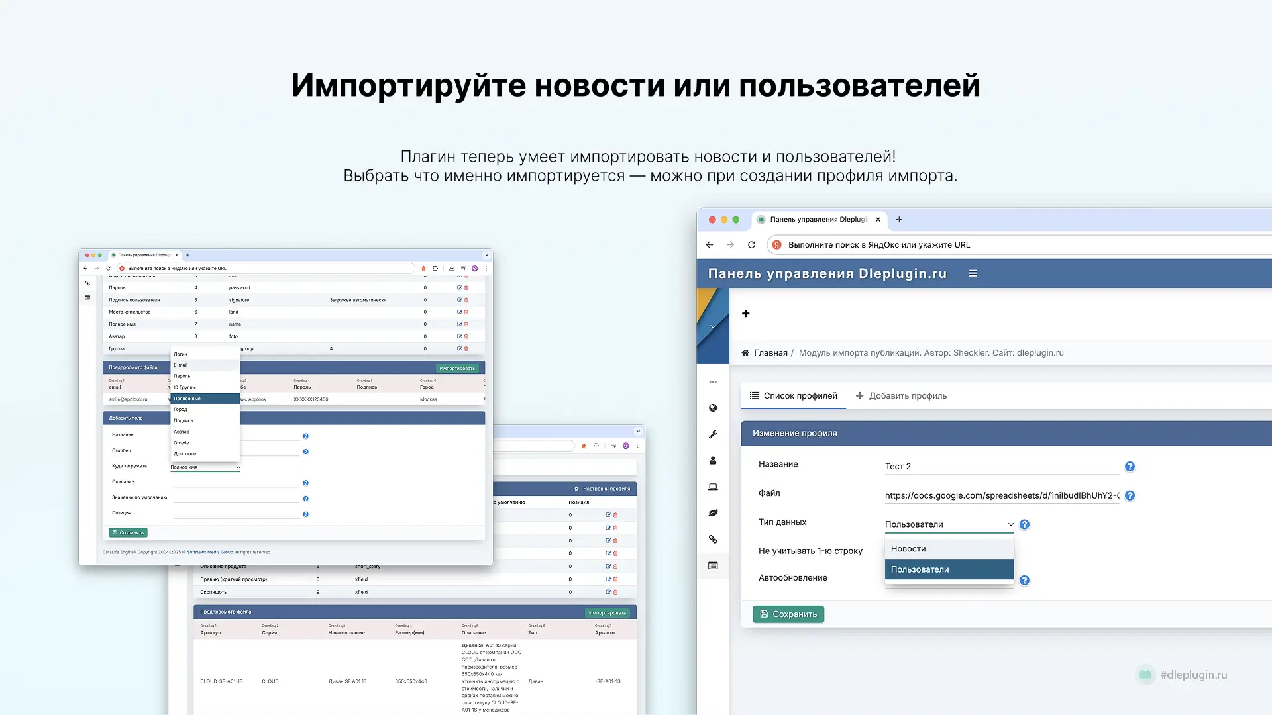The height and width of the screenshot is (715, 1272).
Task: Open the user icon in right window sidebar
Action: coord(713,461)
